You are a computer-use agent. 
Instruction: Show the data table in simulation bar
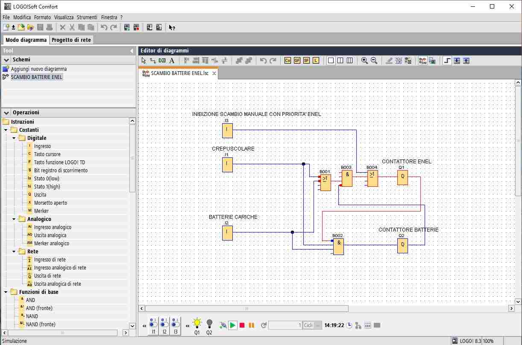[367, 325]
